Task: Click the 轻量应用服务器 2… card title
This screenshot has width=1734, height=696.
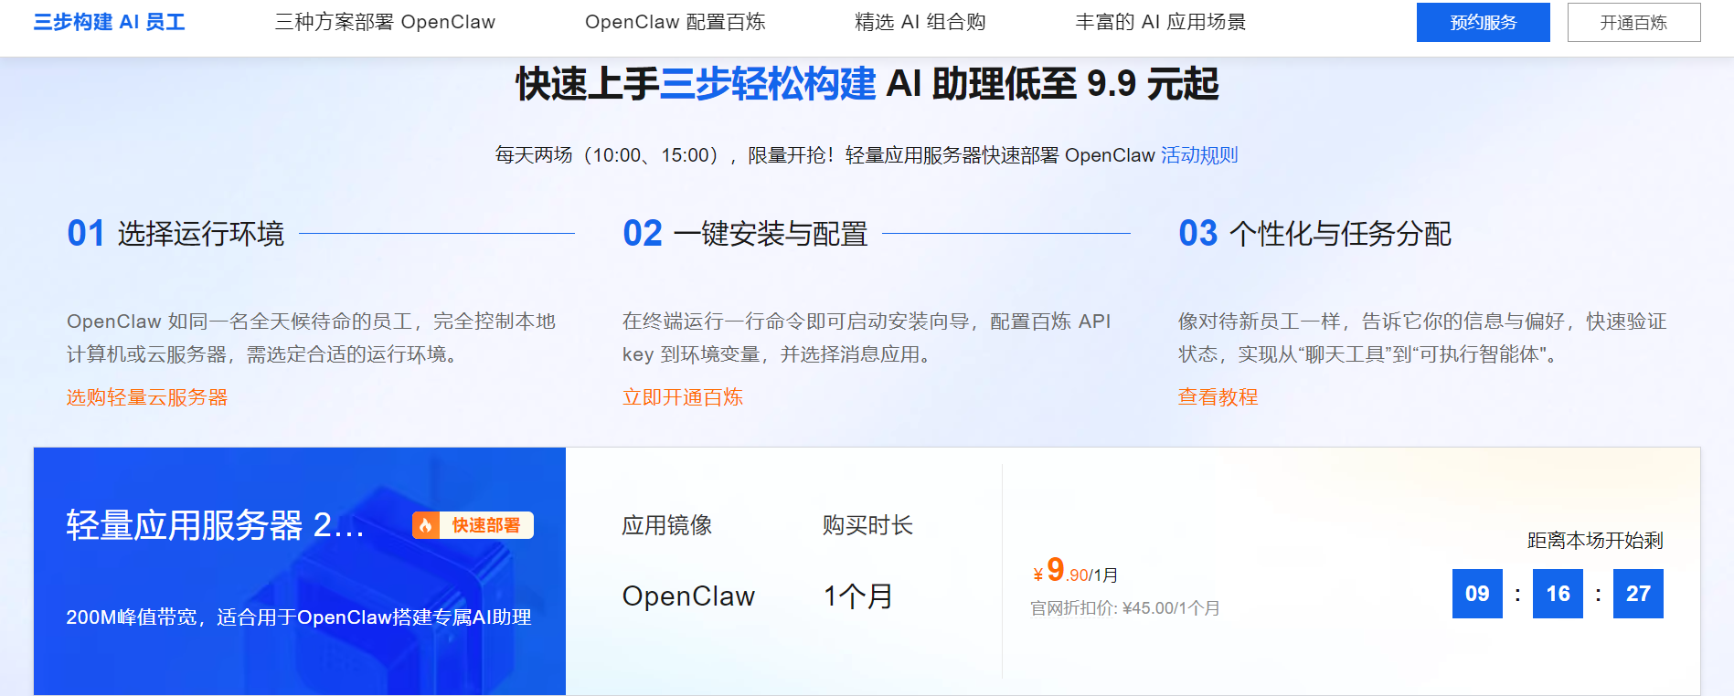Action: pos(215,525)
